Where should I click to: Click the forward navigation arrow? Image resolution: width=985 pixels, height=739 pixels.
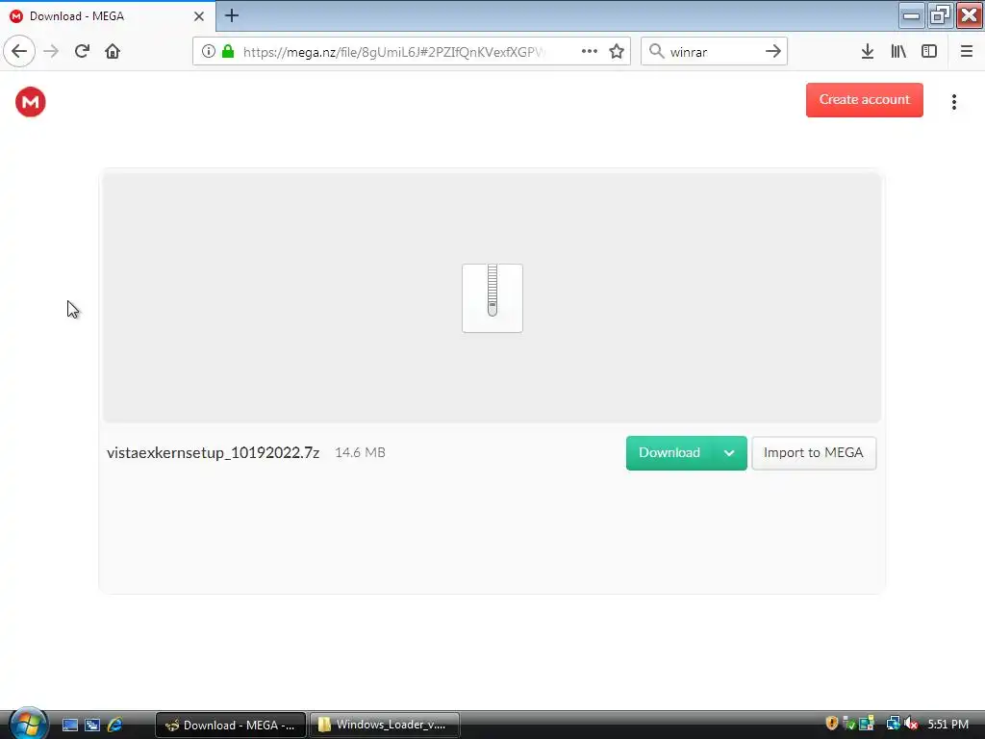(51, 52)
